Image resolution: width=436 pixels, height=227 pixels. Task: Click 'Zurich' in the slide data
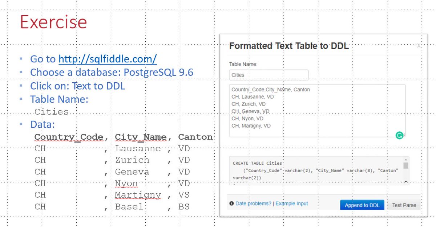[x=132, y=160]
